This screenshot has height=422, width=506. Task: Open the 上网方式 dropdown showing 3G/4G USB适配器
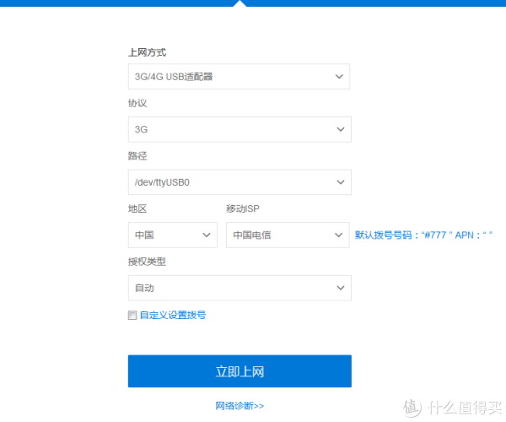[x=240, y=77]
